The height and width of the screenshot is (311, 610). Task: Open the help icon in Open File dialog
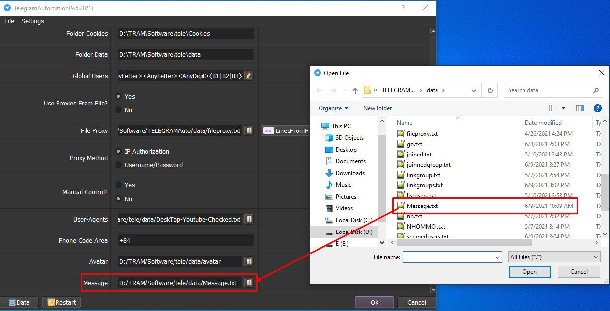click(598, 108)
